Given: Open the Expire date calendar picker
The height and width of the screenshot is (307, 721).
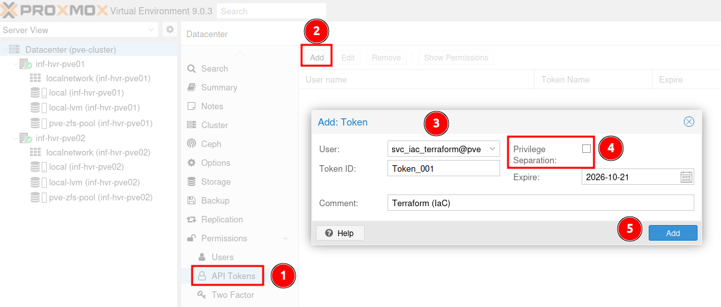Looking at the screenshot, I should click(686, 177).
